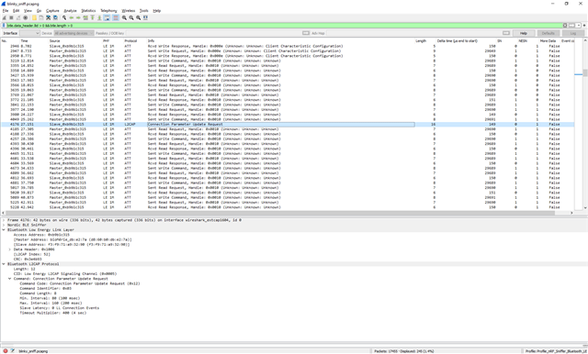
Task: Collapse the Bluetooth L2CAP Protocol section
Action: 4,264
